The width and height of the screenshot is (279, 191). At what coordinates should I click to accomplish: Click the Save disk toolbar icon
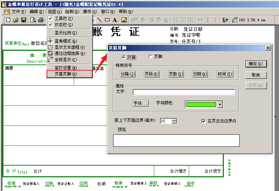pos(24,20)
